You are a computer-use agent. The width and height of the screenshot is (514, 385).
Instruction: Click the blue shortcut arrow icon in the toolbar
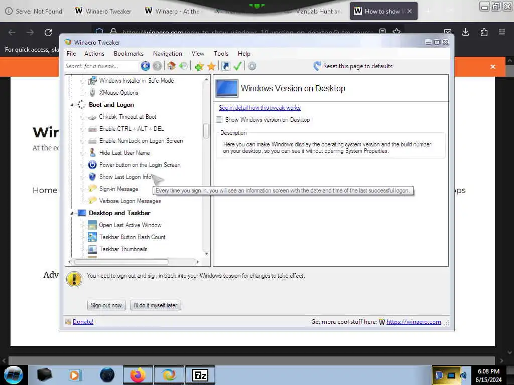click(x=225, y=66)
